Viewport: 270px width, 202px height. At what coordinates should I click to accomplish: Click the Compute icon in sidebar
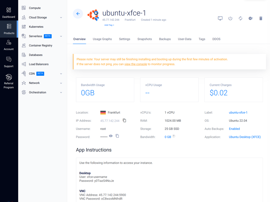pos(24,8)
